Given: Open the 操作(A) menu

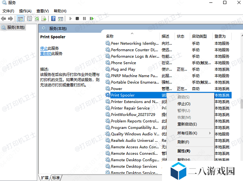Looking at the screenshot, I should tap(25, 11).
